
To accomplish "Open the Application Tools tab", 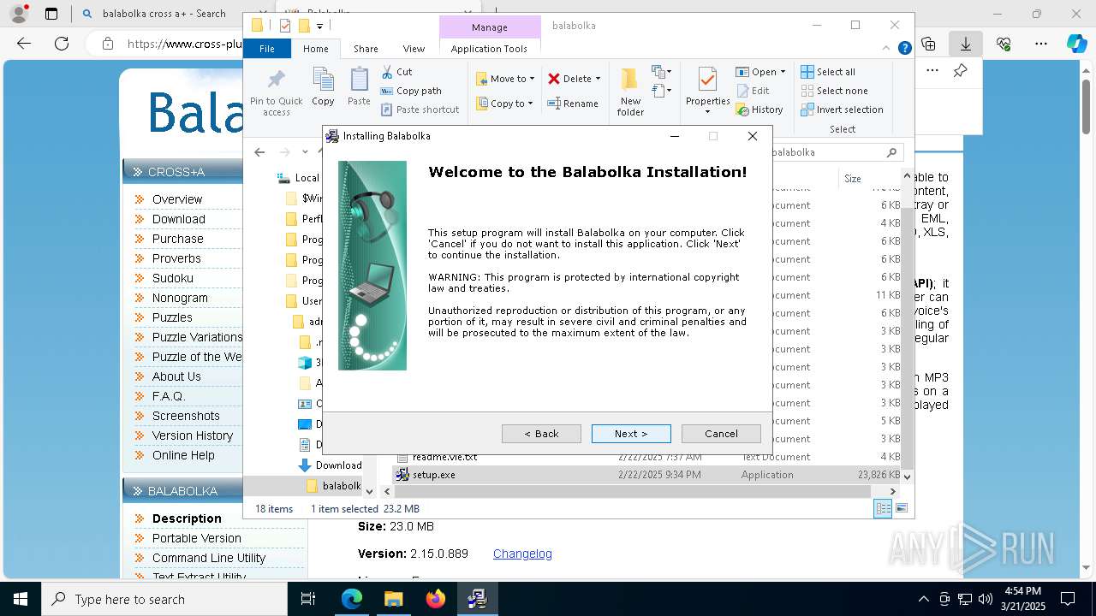I will [489, 49].
